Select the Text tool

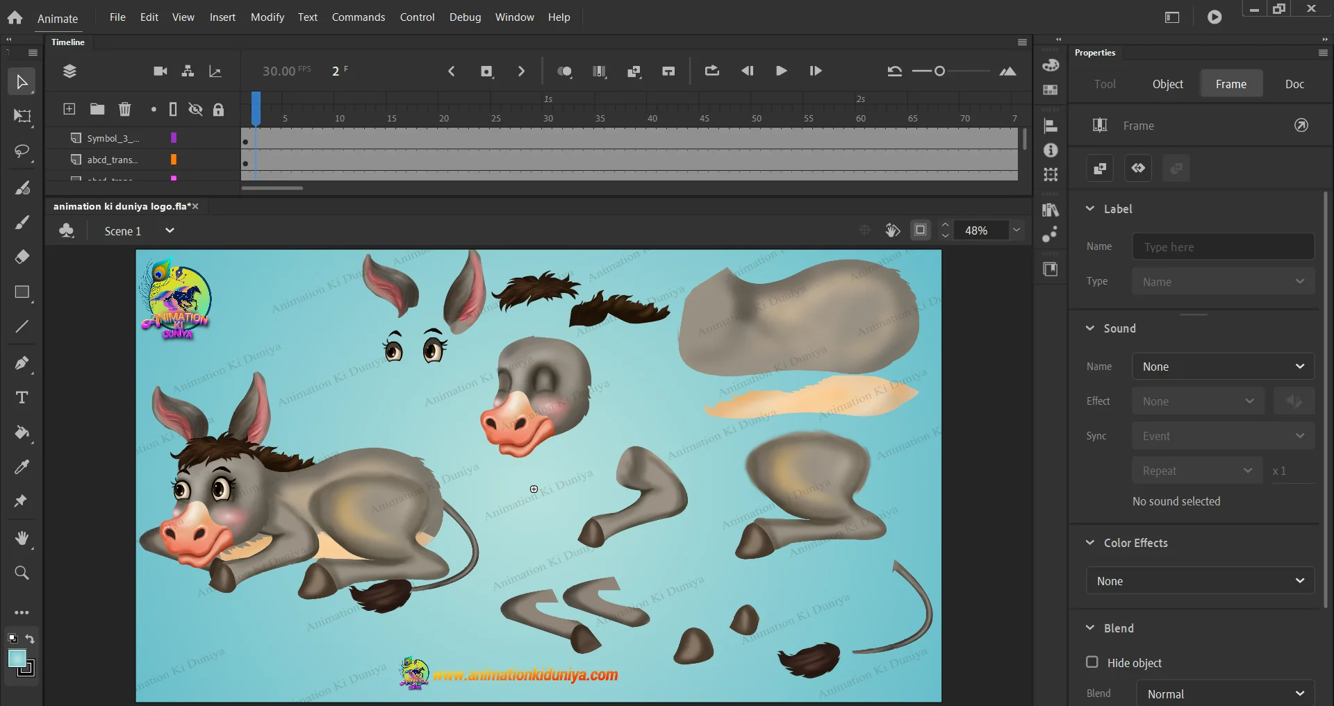coord(22,398)
